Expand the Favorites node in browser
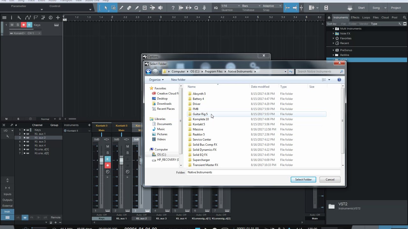Image resolution: width=408 pixels, height=229 pixels. click(x=333, y=38)
